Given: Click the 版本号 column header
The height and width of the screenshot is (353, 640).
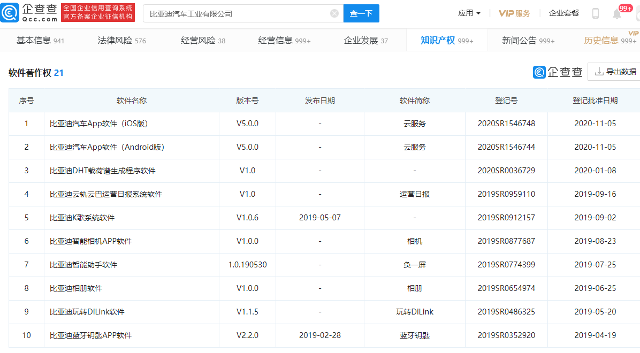Looking at the screenshot, I should (247, 101).
